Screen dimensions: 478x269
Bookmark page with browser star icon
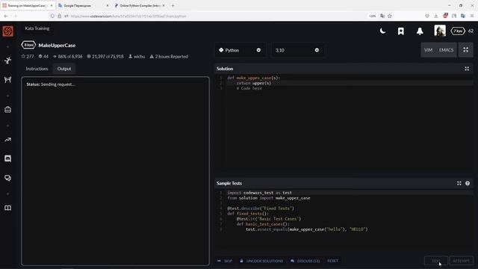click(389, 16)
